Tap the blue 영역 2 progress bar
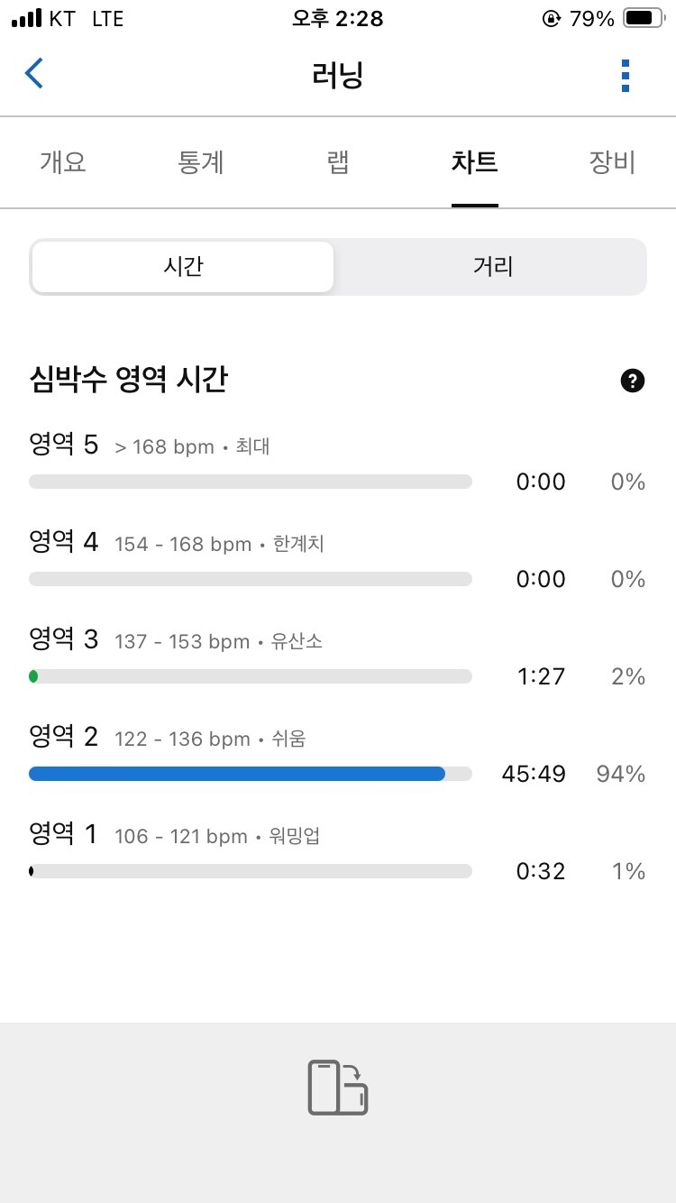The width and height of the screenshot is (676, 1203). click(x=237, y=774)
